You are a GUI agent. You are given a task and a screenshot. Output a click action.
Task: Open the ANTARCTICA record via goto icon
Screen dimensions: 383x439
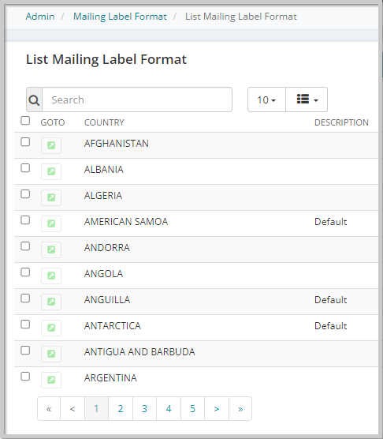pyautogui.click(x=51, y=328)
